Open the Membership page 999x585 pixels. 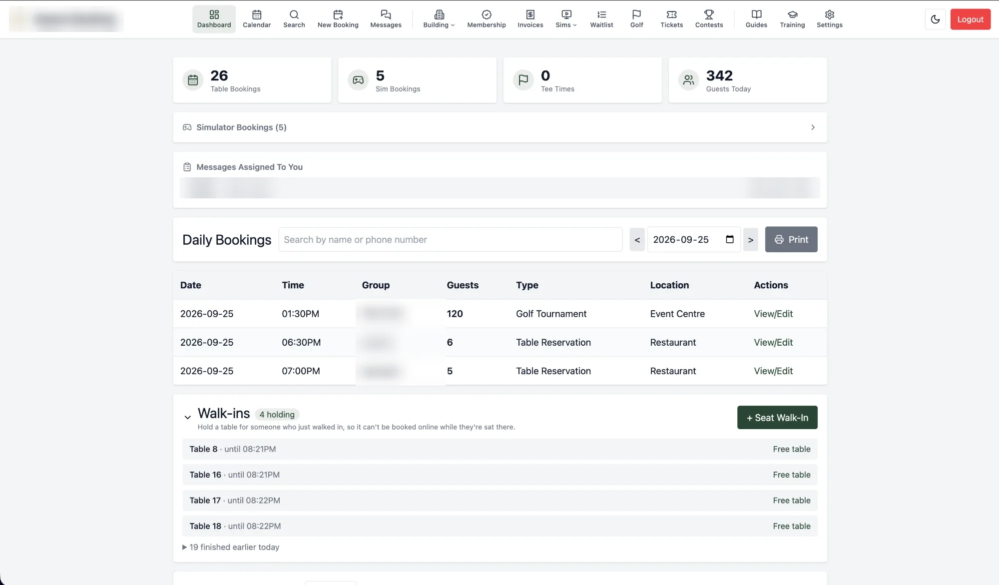(487, 19)
